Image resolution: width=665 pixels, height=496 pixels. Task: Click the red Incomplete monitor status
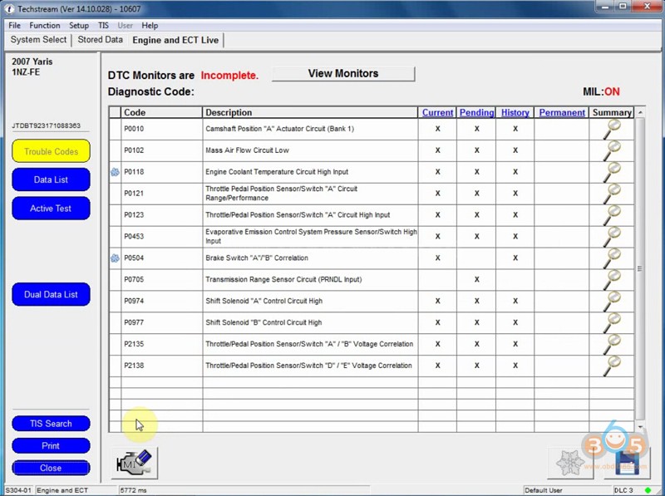[x=229, y=76]
